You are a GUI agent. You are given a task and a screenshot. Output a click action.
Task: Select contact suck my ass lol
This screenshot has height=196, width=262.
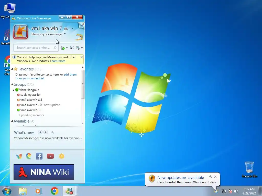click(x=30, y=95)
